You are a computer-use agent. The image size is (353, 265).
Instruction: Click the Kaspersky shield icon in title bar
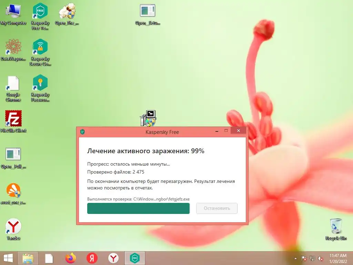[82, 132]
